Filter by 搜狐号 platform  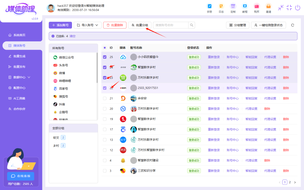point(61,97)
